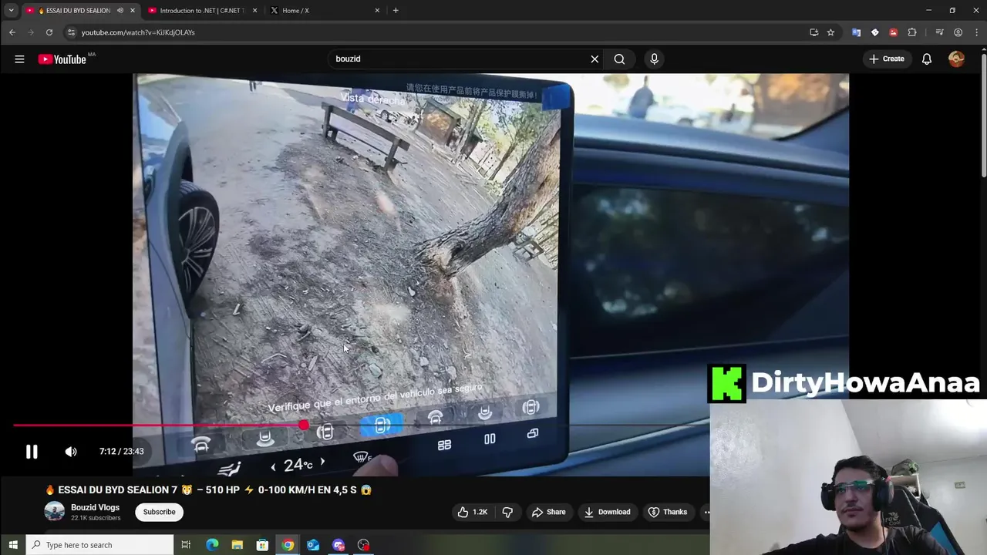Click the install app icon in address bar
987x555 pixels.
(x=814, y=32)
